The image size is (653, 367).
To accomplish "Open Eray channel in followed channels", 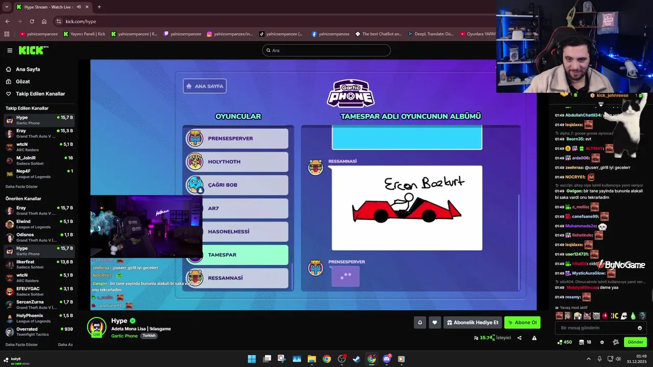I will [x=39, y=134].
